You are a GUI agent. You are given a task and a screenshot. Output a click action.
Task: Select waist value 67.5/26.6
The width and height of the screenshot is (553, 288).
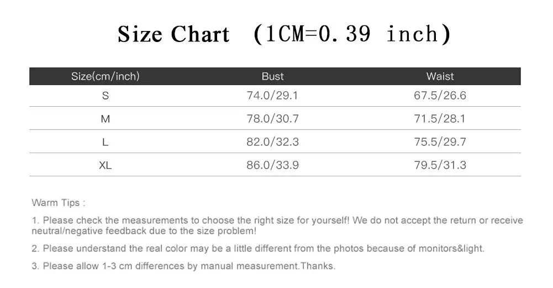pyautogui.click(x=440, y=96)
